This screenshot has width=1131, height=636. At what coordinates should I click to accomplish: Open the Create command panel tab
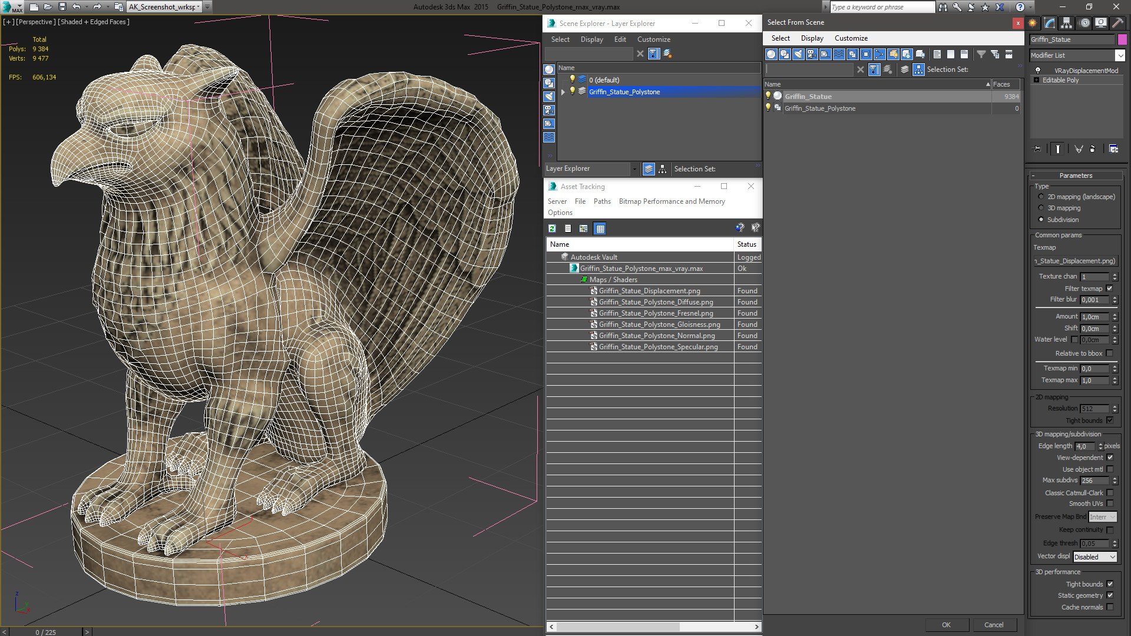point(1033,23)
